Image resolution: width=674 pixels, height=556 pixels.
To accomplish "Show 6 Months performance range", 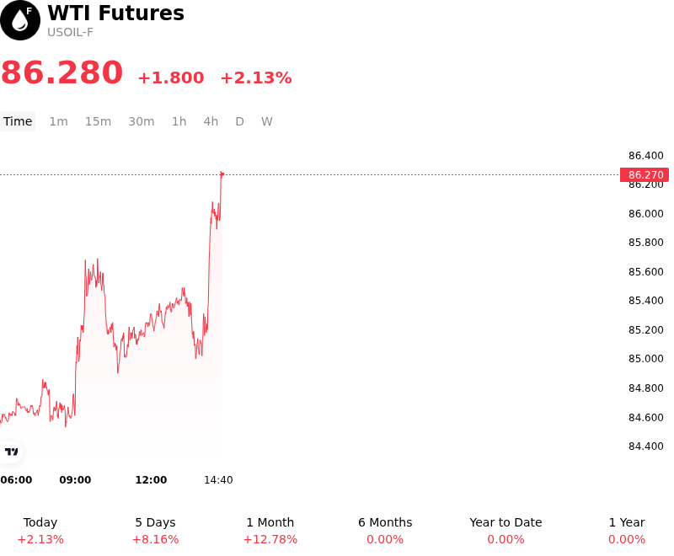I will click(x=385, y=531).
